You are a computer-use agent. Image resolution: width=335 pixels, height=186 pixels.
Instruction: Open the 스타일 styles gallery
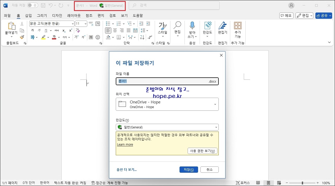162,30
